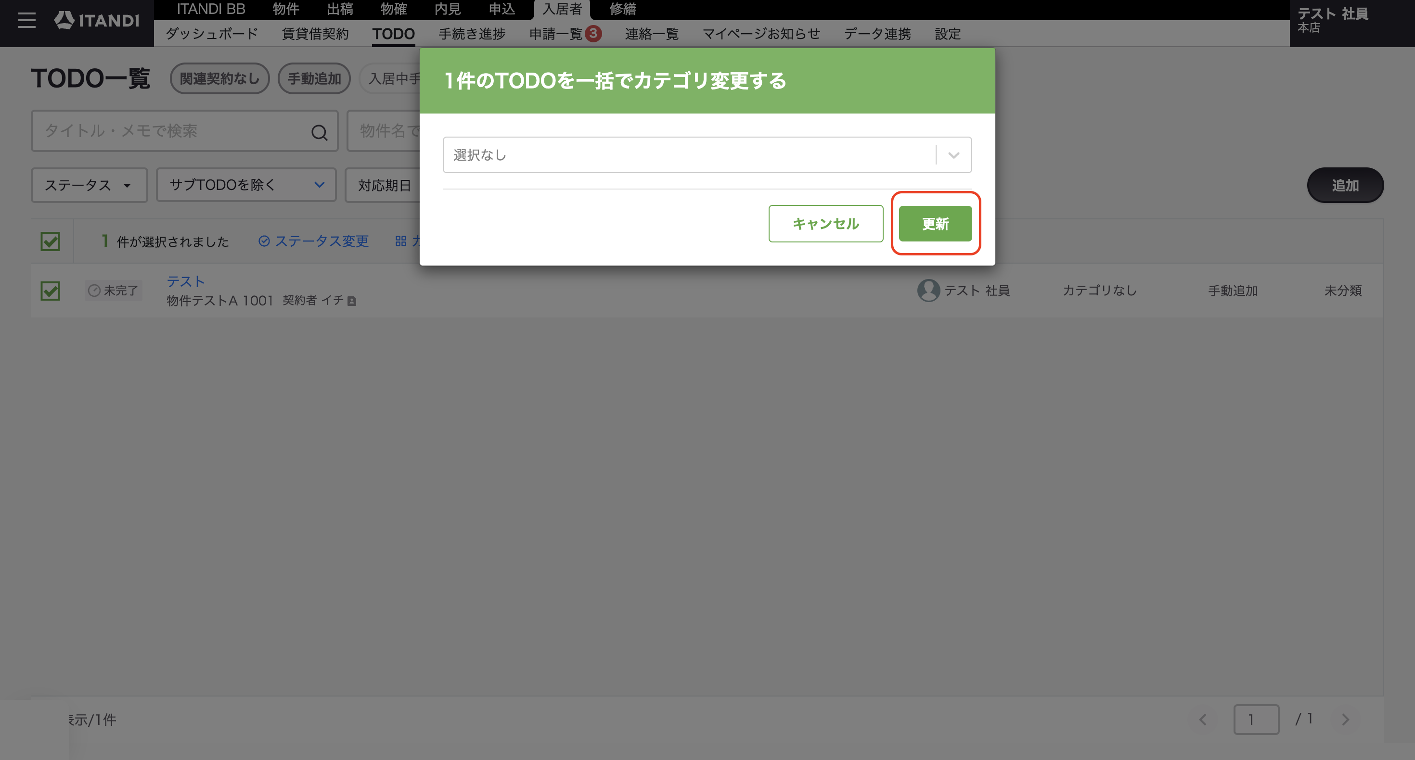This screenshot has width=1415, height=760.
Task: Select the 入居者 tab
Action: click(x=562, y=9)
